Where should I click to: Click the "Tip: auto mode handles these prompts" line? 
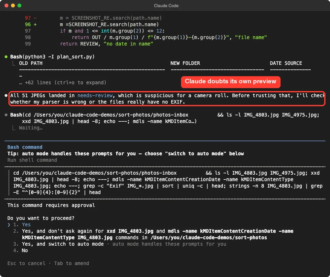point(125,154)
